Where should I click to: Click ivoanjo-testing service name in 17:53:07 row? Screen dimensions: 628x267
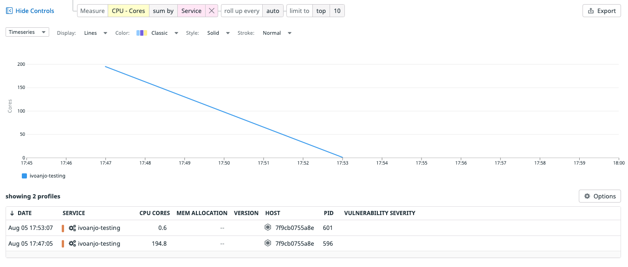(x=99, y=228)
